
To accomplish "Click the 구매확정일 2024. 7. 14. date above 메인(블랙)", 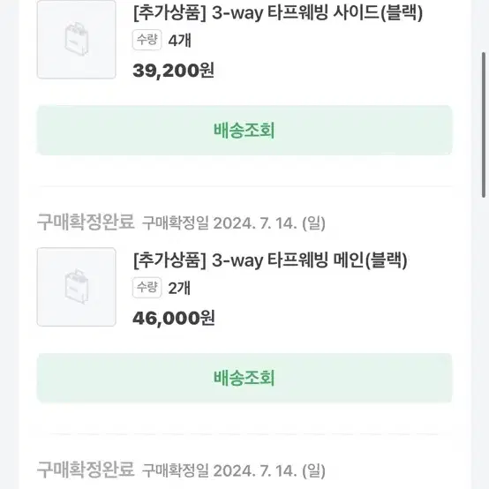I will [x=234, y=223].
